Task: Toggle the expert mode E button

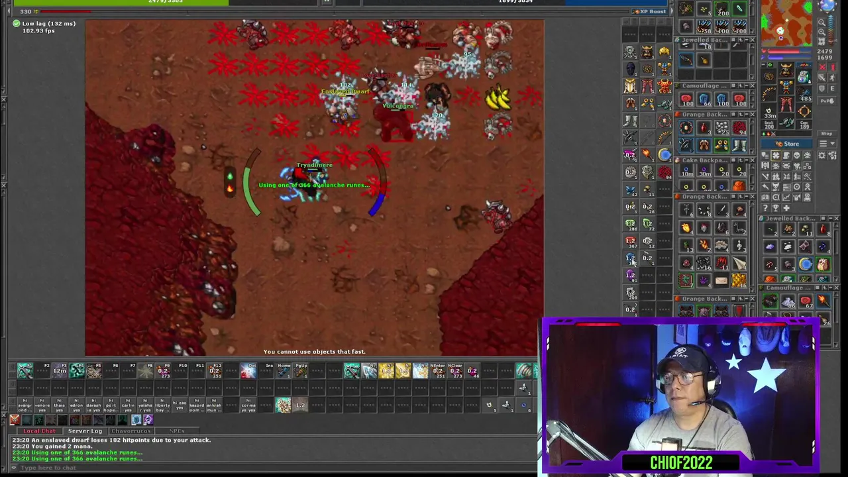Action: [833, 88]
